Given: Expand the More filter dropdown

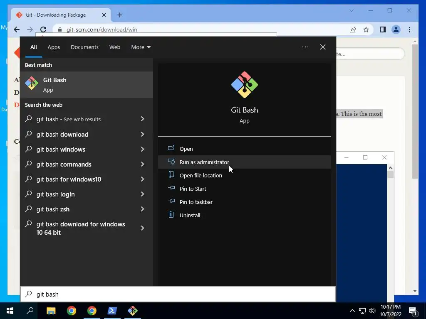Looking at the screenshot, I should point(141,47).
